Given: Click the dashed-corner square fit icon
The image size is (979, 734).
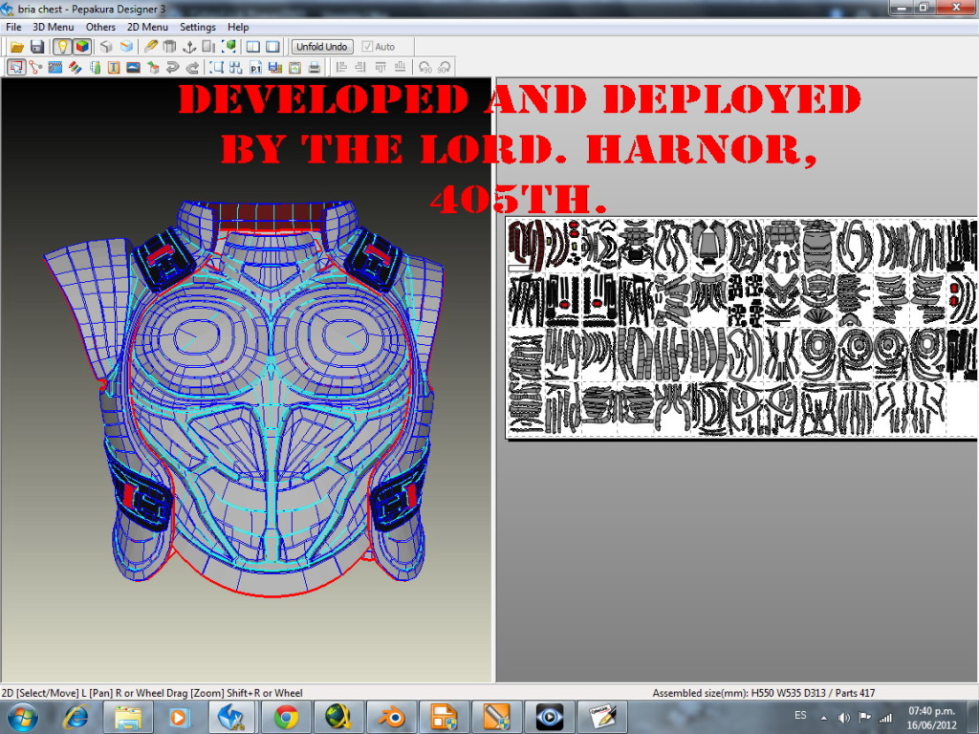Looking at the screenshot, I should (x=216, y=68).
